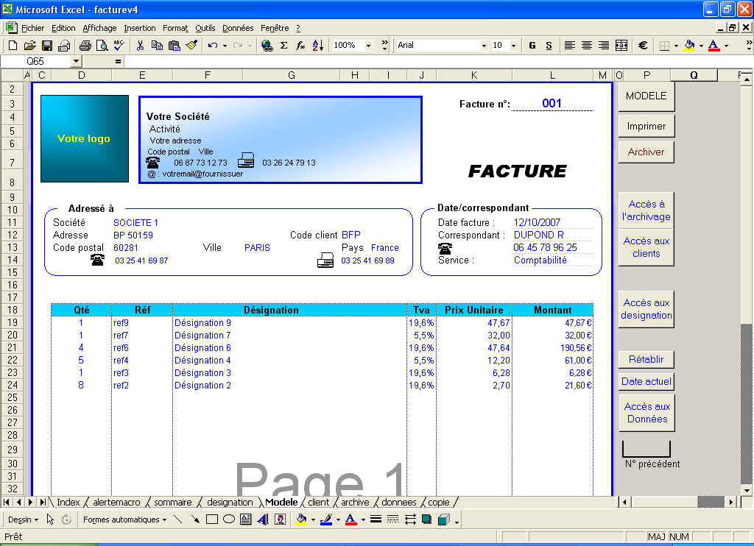Viewport: 754px width, 546px height.
Task: Switch to the archive sheet tab
Action: 355,502
